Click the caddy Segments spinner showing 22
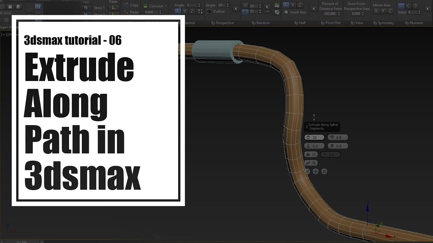The width and height of the screenshot is (433, 243). point(314,137)
